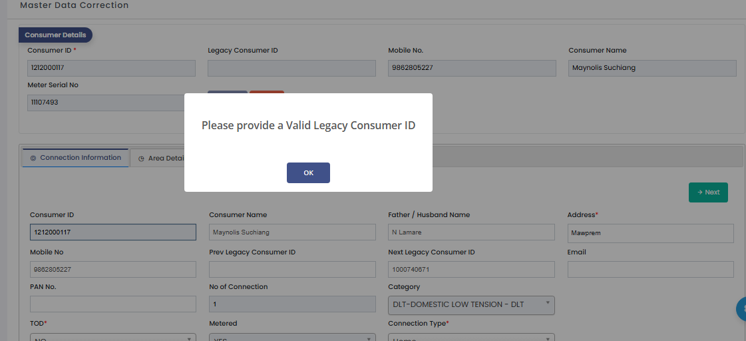Expand the Metered dropdown
746x341 pixels.
click(292, 337)
